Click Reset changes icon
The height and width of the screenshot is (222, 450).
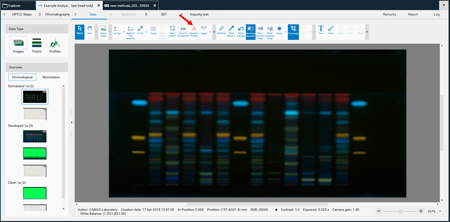click(x=241, y=31)
